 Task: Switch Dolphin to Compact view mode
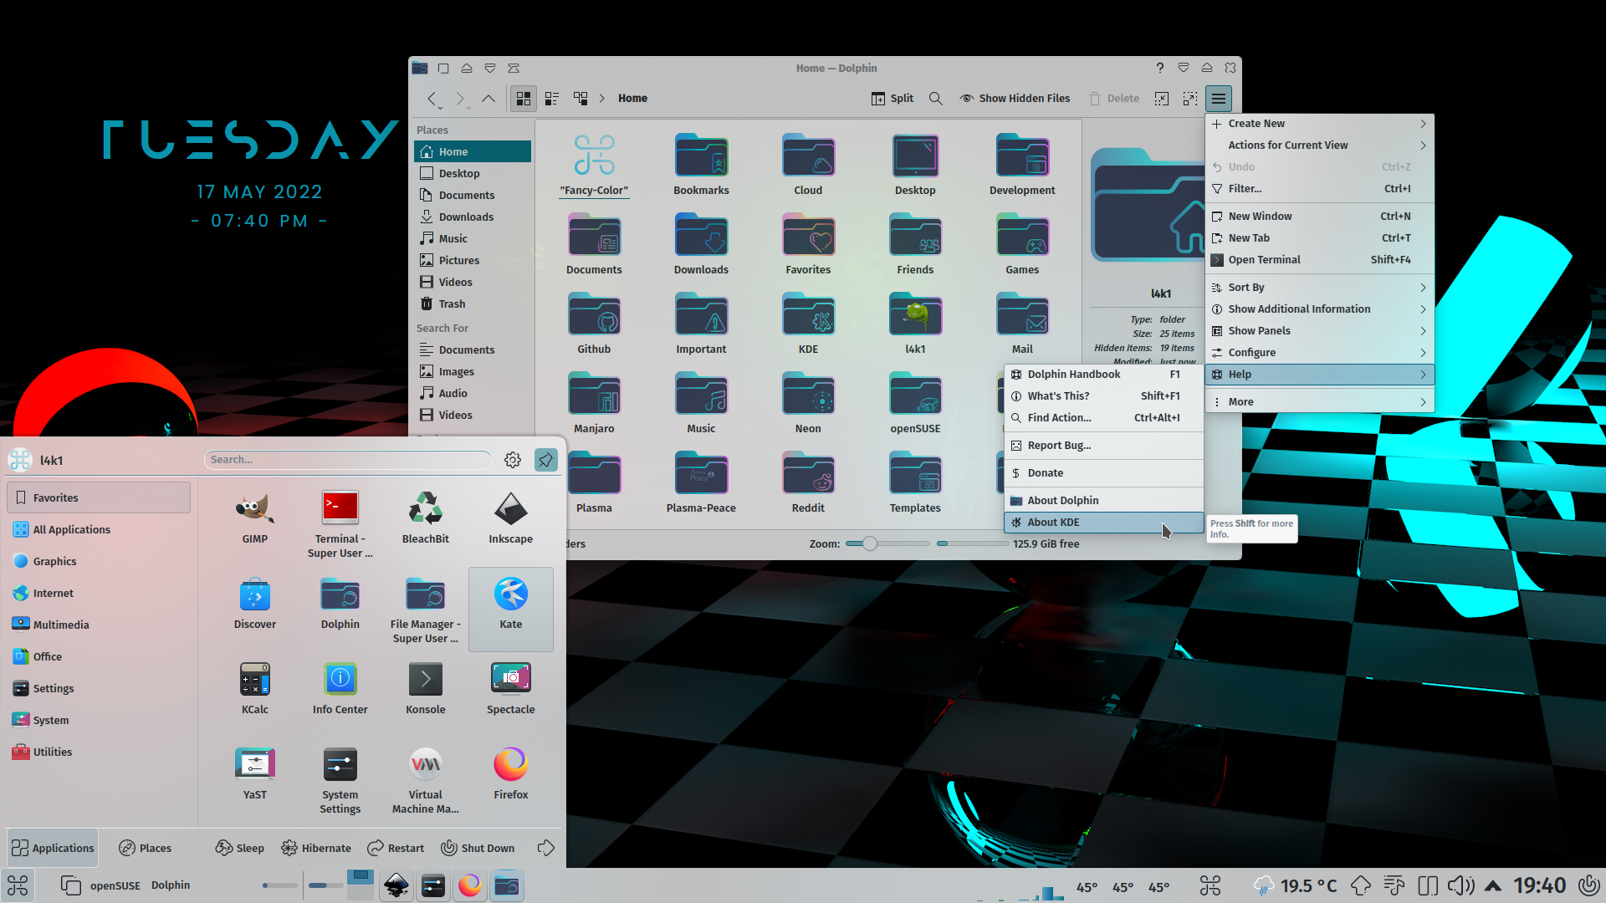[552, 99]
